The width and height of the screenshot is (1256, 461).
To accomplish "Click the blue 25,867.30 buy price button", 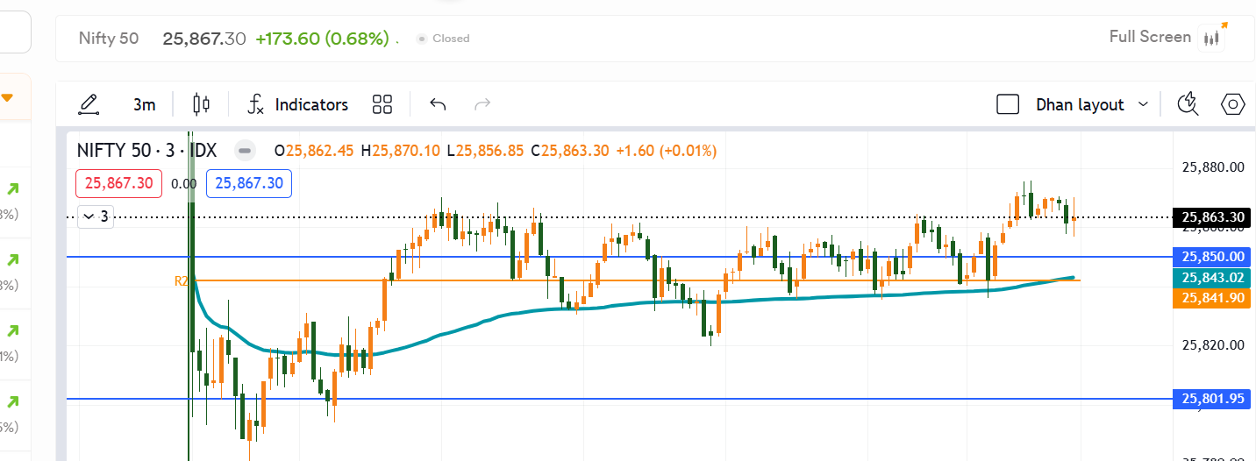I will coord(249,184).
